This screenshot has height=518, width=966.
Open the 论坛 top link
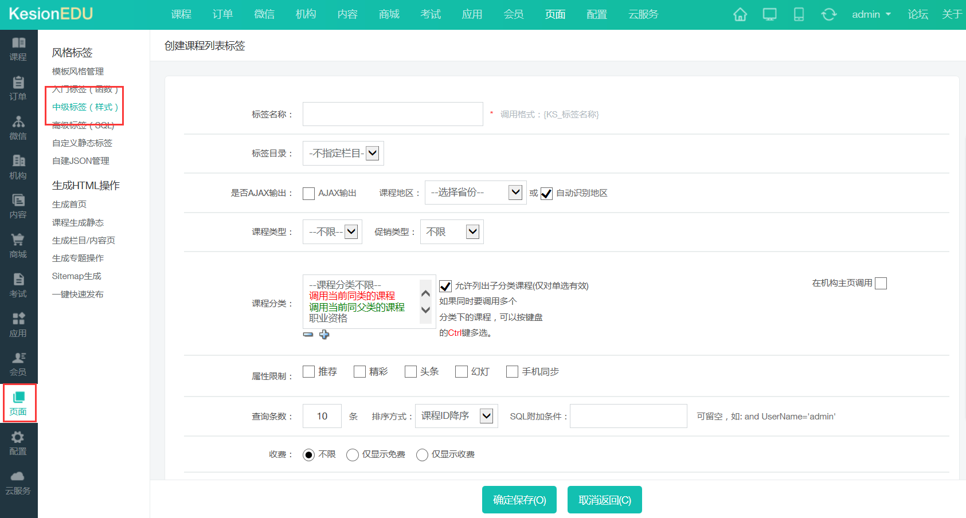click(918, 14)
